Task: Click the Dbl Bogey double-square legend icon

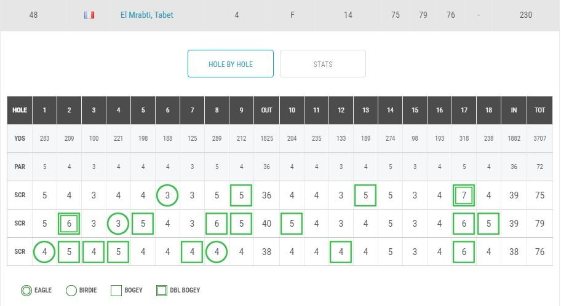Action: [162, 290]
